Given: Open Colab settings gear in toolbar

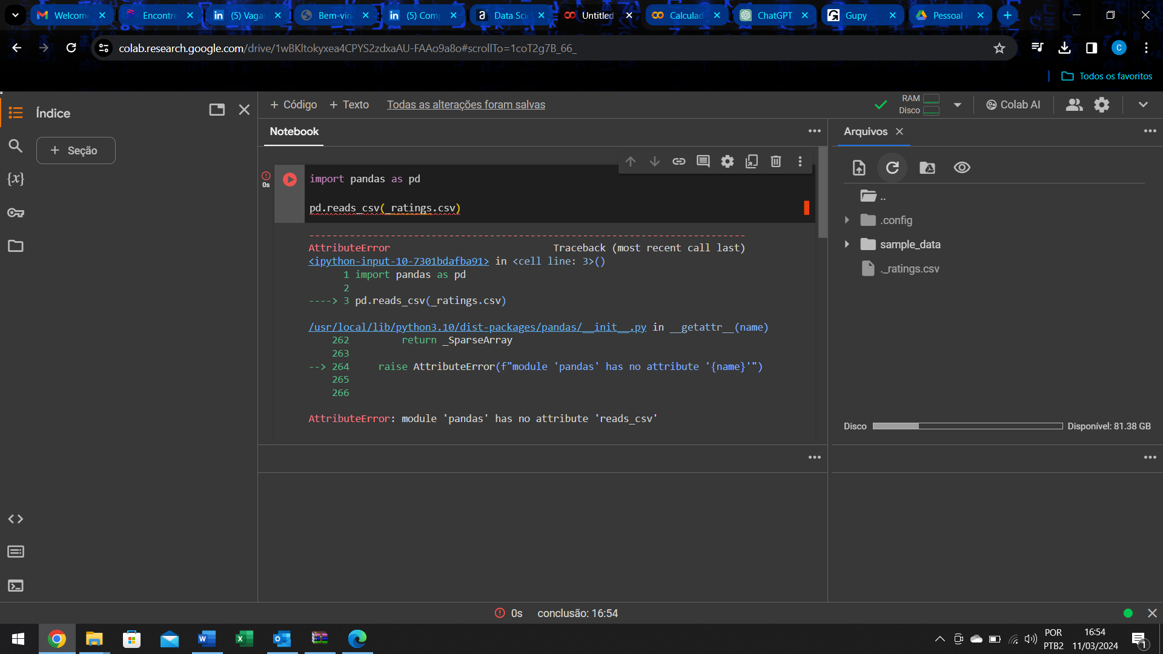Looking at the screenshot, I should [x=1102, y=105].
